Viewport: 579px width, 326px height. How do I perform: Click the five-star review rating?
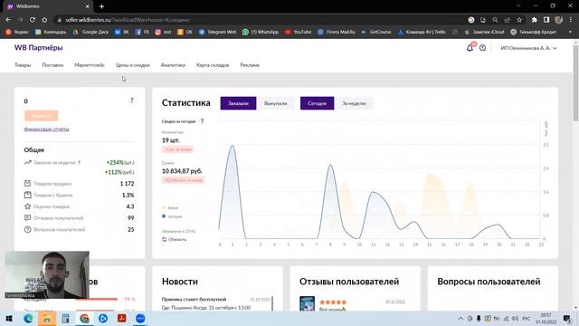[333, 302]
